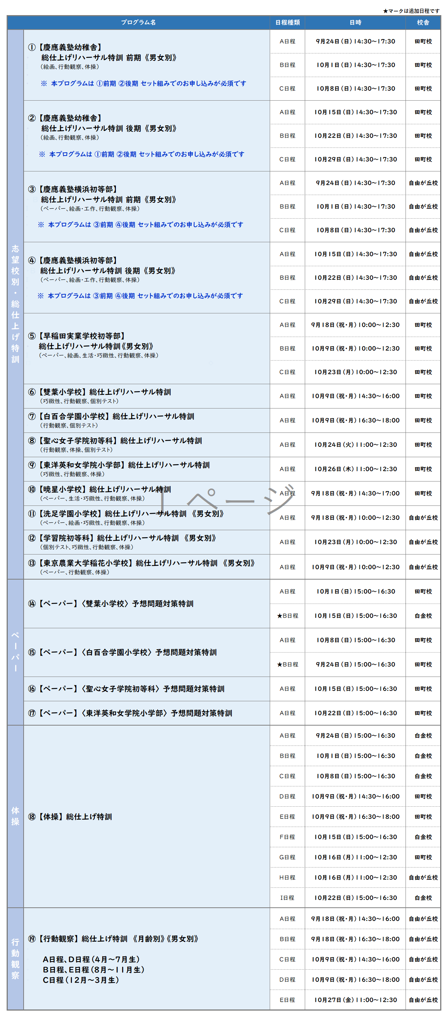445x1015 pixels.
Task: Click date 10月26日(木)11:00～12:30
Action: pos(355,469)
